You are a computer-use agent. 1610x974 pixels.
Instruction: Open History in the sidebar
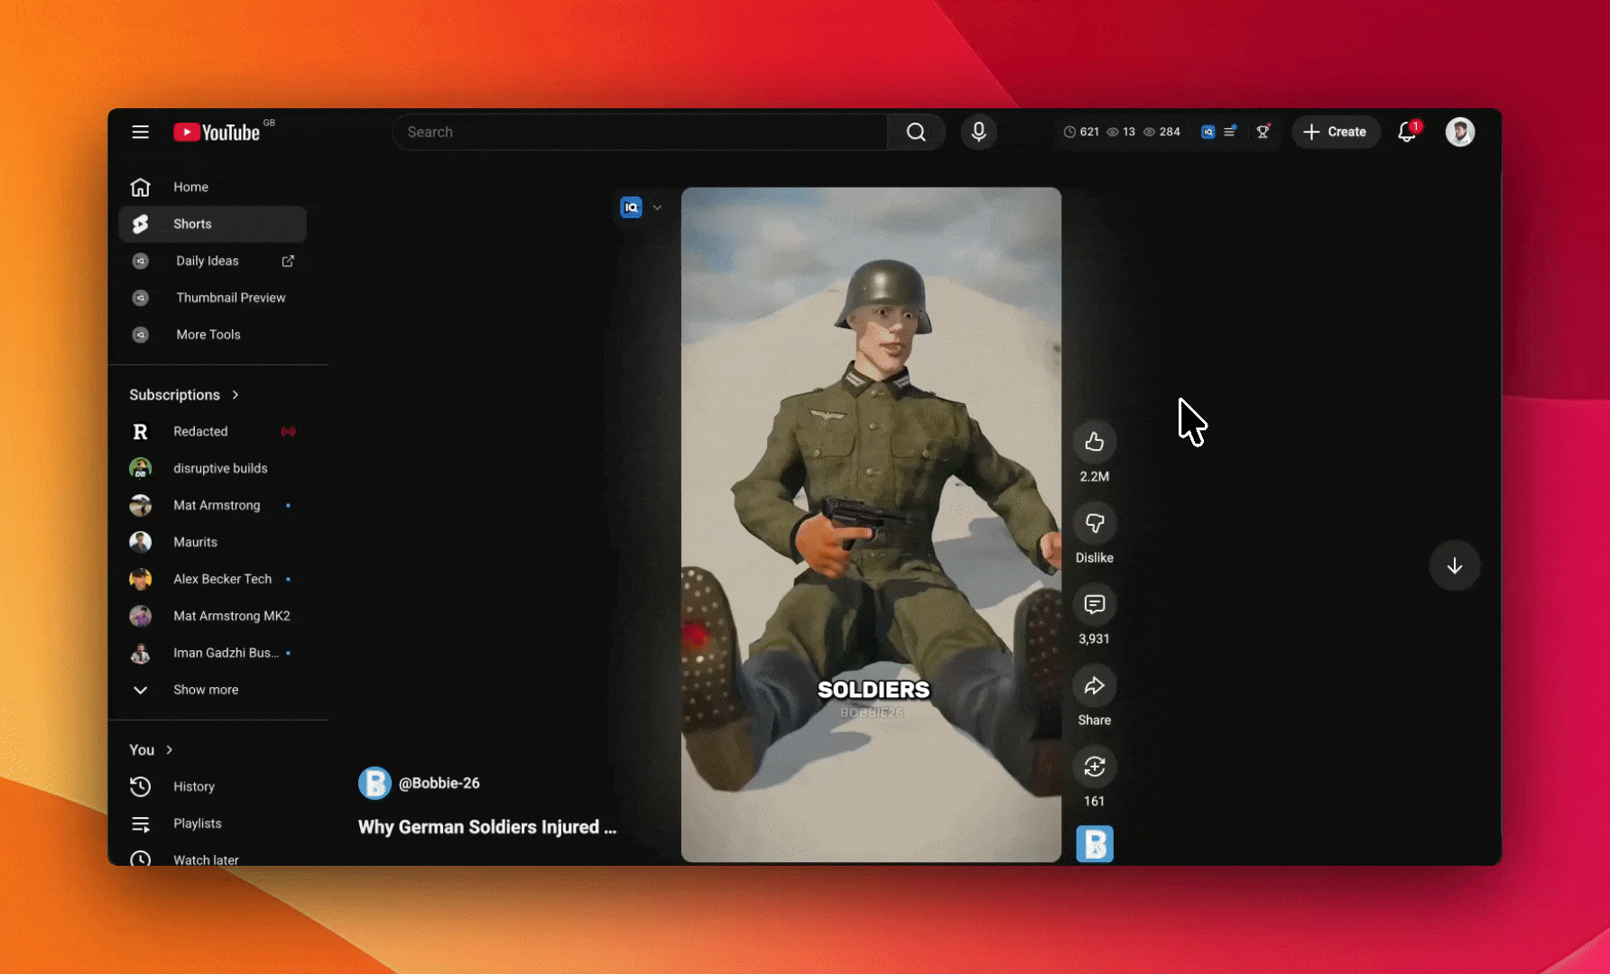pyautogui.click(x=193, y=786)
